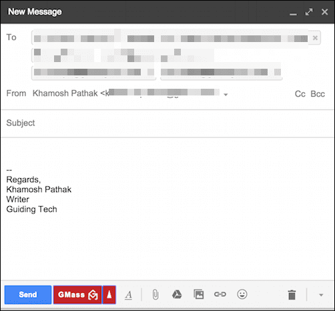Pop out compose window to full-screen

click(309, 12)
